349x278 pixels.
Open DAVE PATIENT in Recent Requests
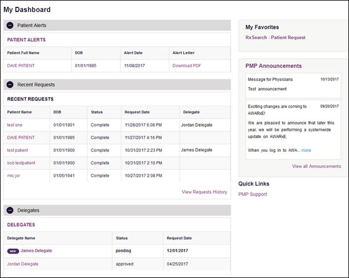click(21, 138)
